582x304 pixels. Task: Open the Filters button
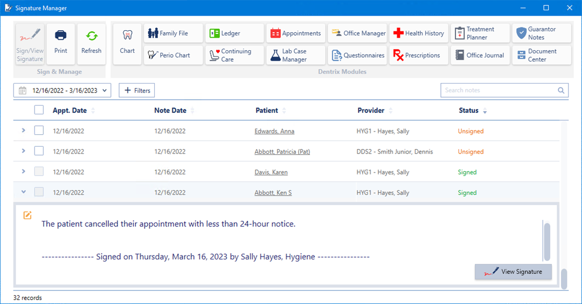point(137,91)
